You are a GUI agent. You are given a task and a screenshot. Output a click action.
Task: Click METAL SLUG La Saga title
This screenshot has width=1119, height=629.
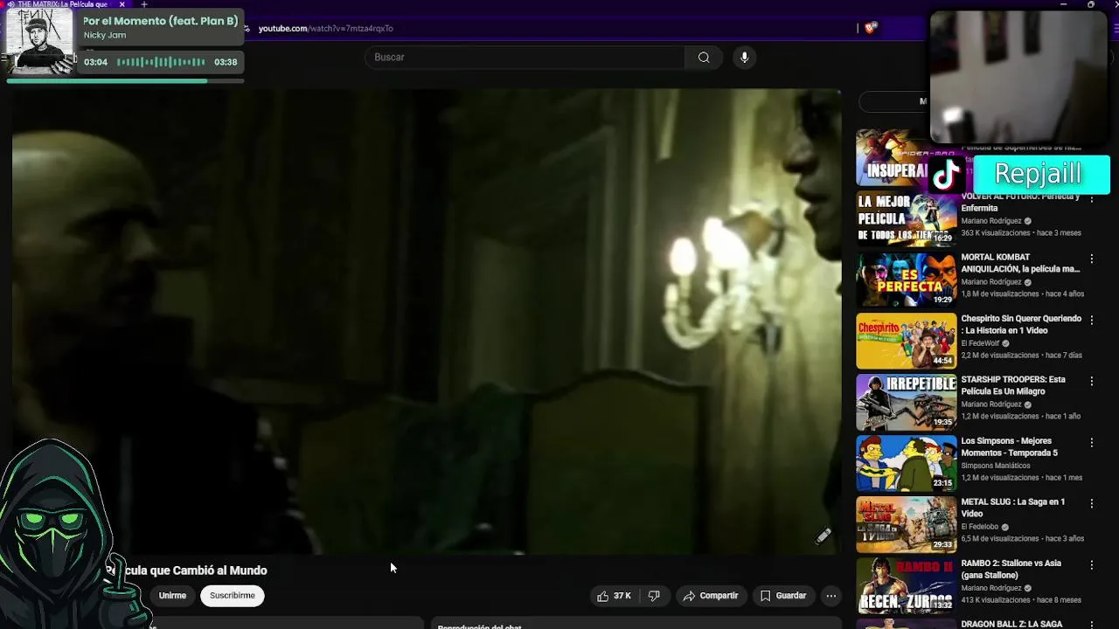[x=1012, y=508]
